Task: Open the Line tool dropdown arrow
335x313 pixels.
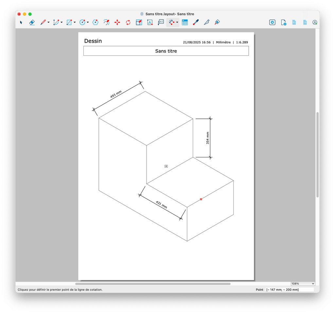Action: [x=48, y=23]
